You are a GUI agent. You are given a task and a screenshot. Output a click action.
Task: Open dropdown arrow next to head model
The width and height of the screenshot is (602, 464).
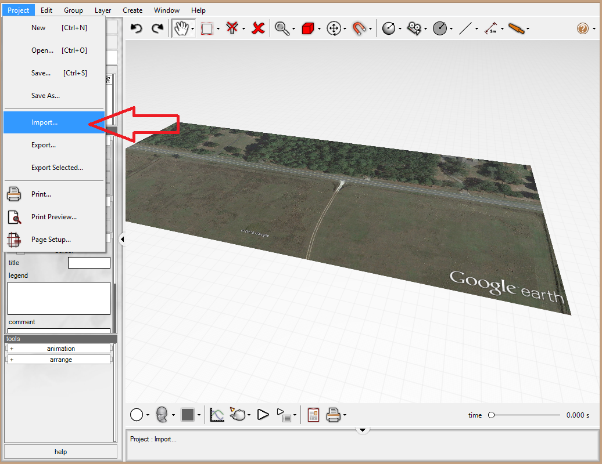tap(173, 415)
